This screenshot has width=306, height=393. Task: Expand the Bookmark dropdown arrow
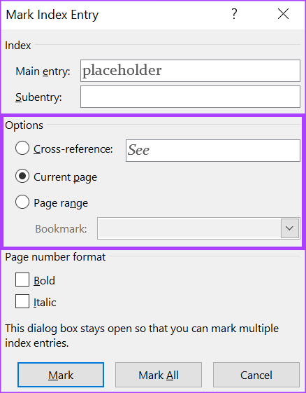[290, 228]
